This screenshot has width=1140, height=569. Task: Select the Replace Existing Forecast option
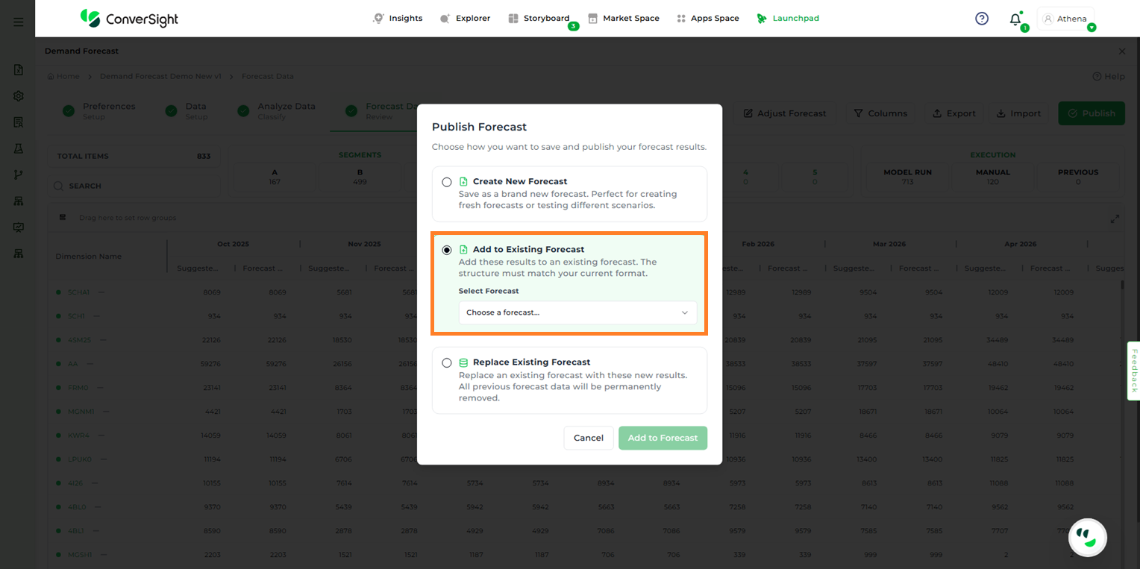(447, 363)
